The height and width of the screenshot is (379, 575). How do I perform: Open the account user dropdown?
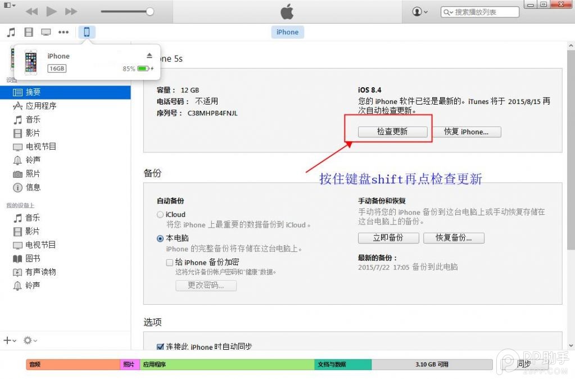pos(420,12)
